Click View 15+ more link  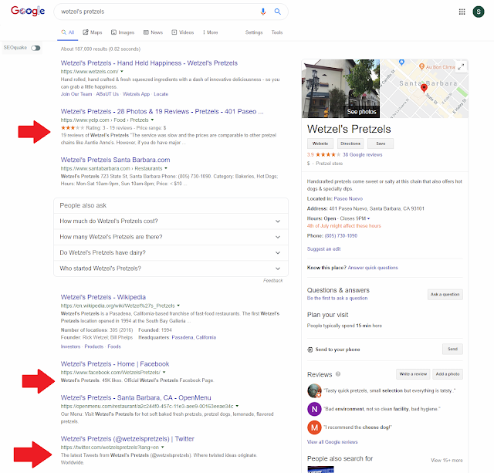click(x=447, y=461)
